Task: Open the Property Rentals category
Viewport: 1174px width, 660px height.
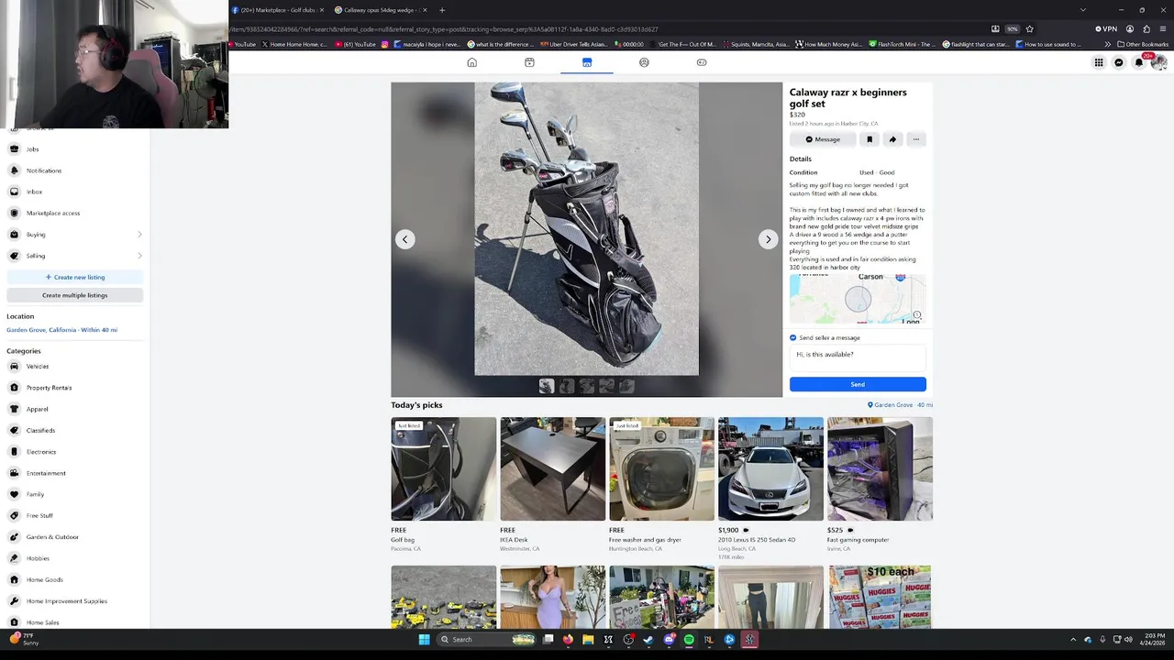Action: coord(75,388)
